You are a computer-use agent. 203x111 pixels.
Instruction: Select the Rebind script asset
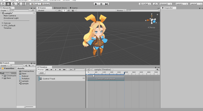pyautogui.click(x=24, y=76)
